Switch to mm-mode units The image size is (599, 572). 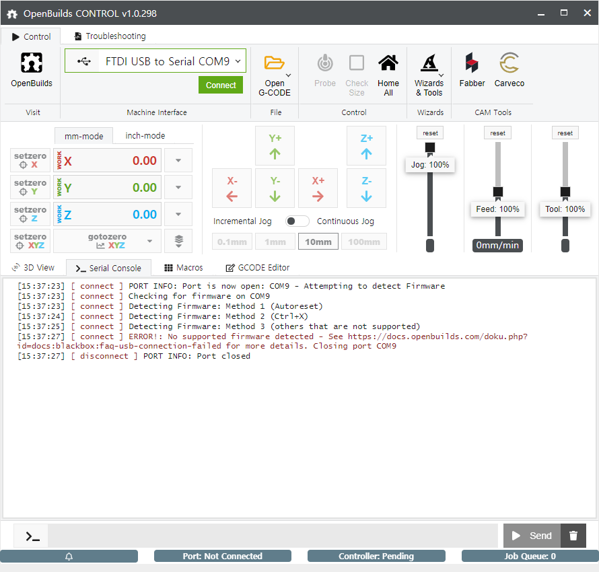tap(83, 136)
